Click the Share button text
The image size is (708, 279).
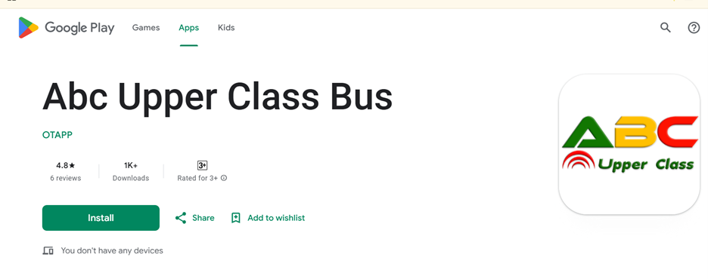(x=203, y=218)
